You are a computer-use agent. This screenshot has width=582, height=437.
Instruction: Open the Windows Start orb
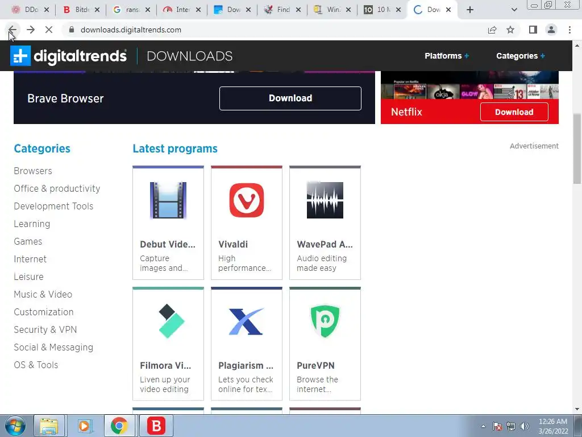coord(15,426)
